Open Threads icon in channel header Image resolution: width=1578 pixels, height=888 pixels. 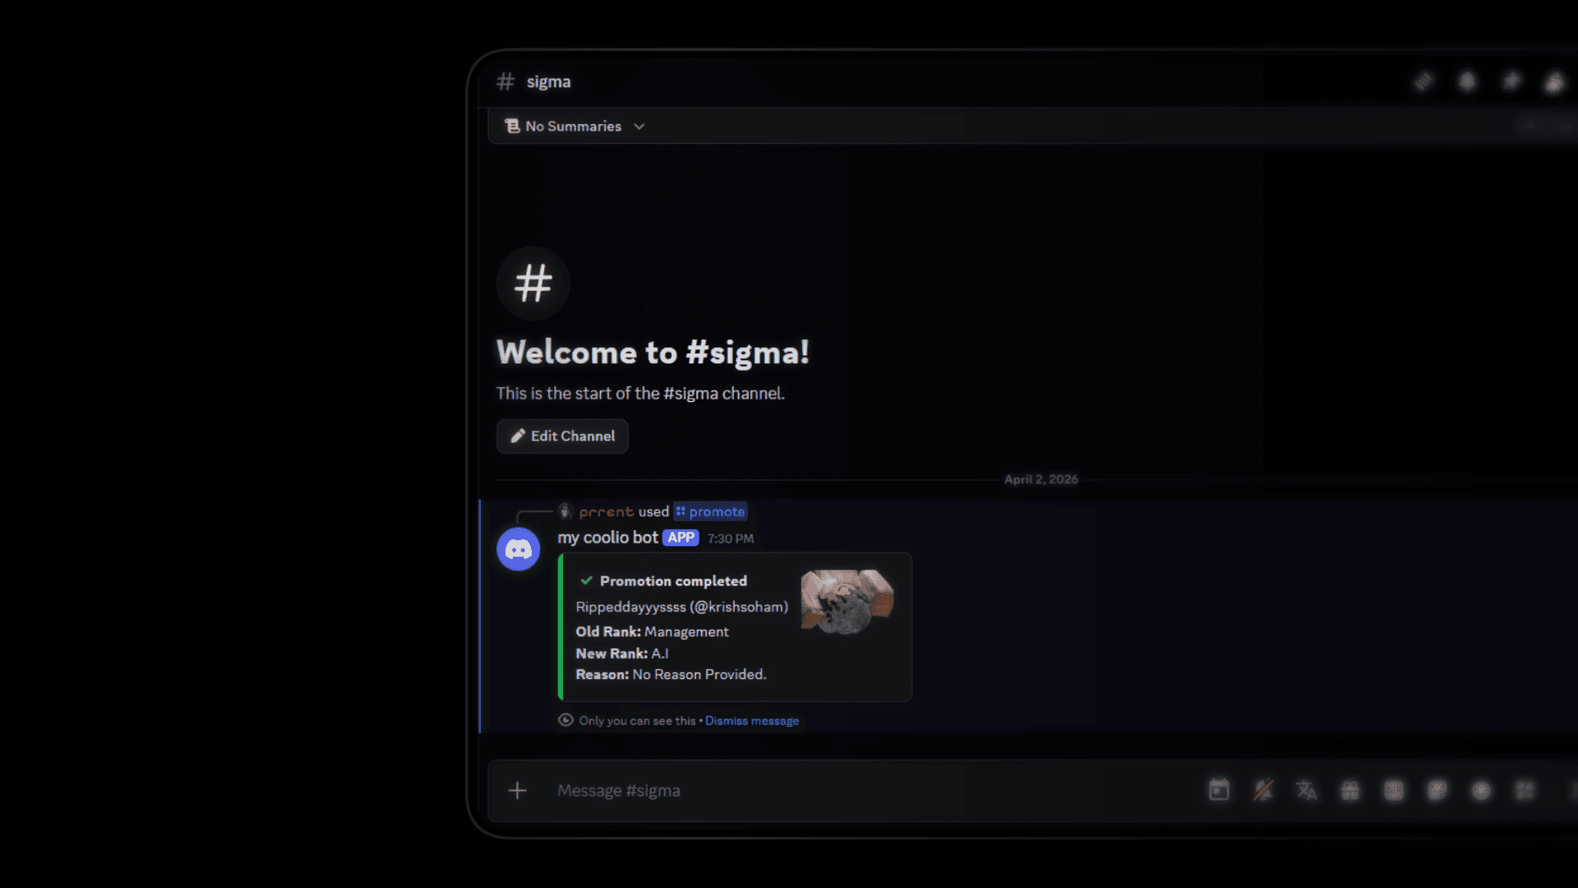[x=1423, y=81]
